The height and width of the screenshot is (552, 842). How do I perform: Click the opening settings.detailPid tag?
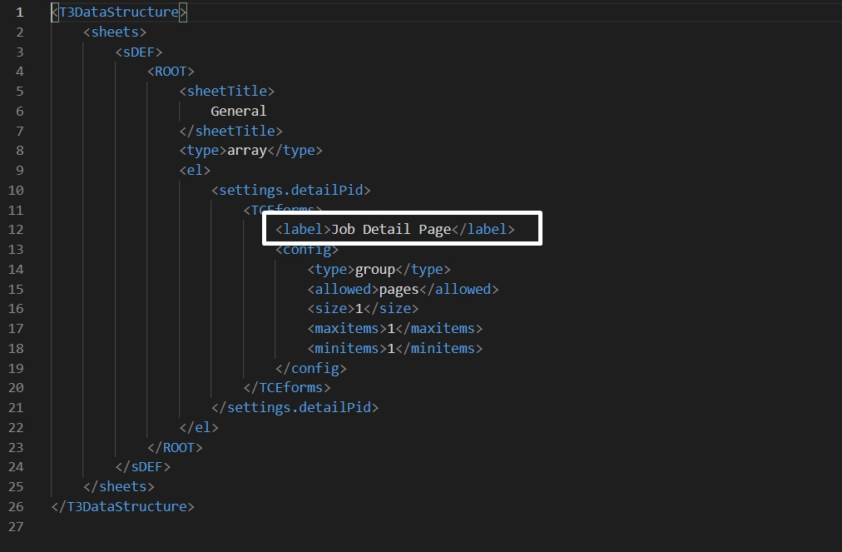coord(290,190)
